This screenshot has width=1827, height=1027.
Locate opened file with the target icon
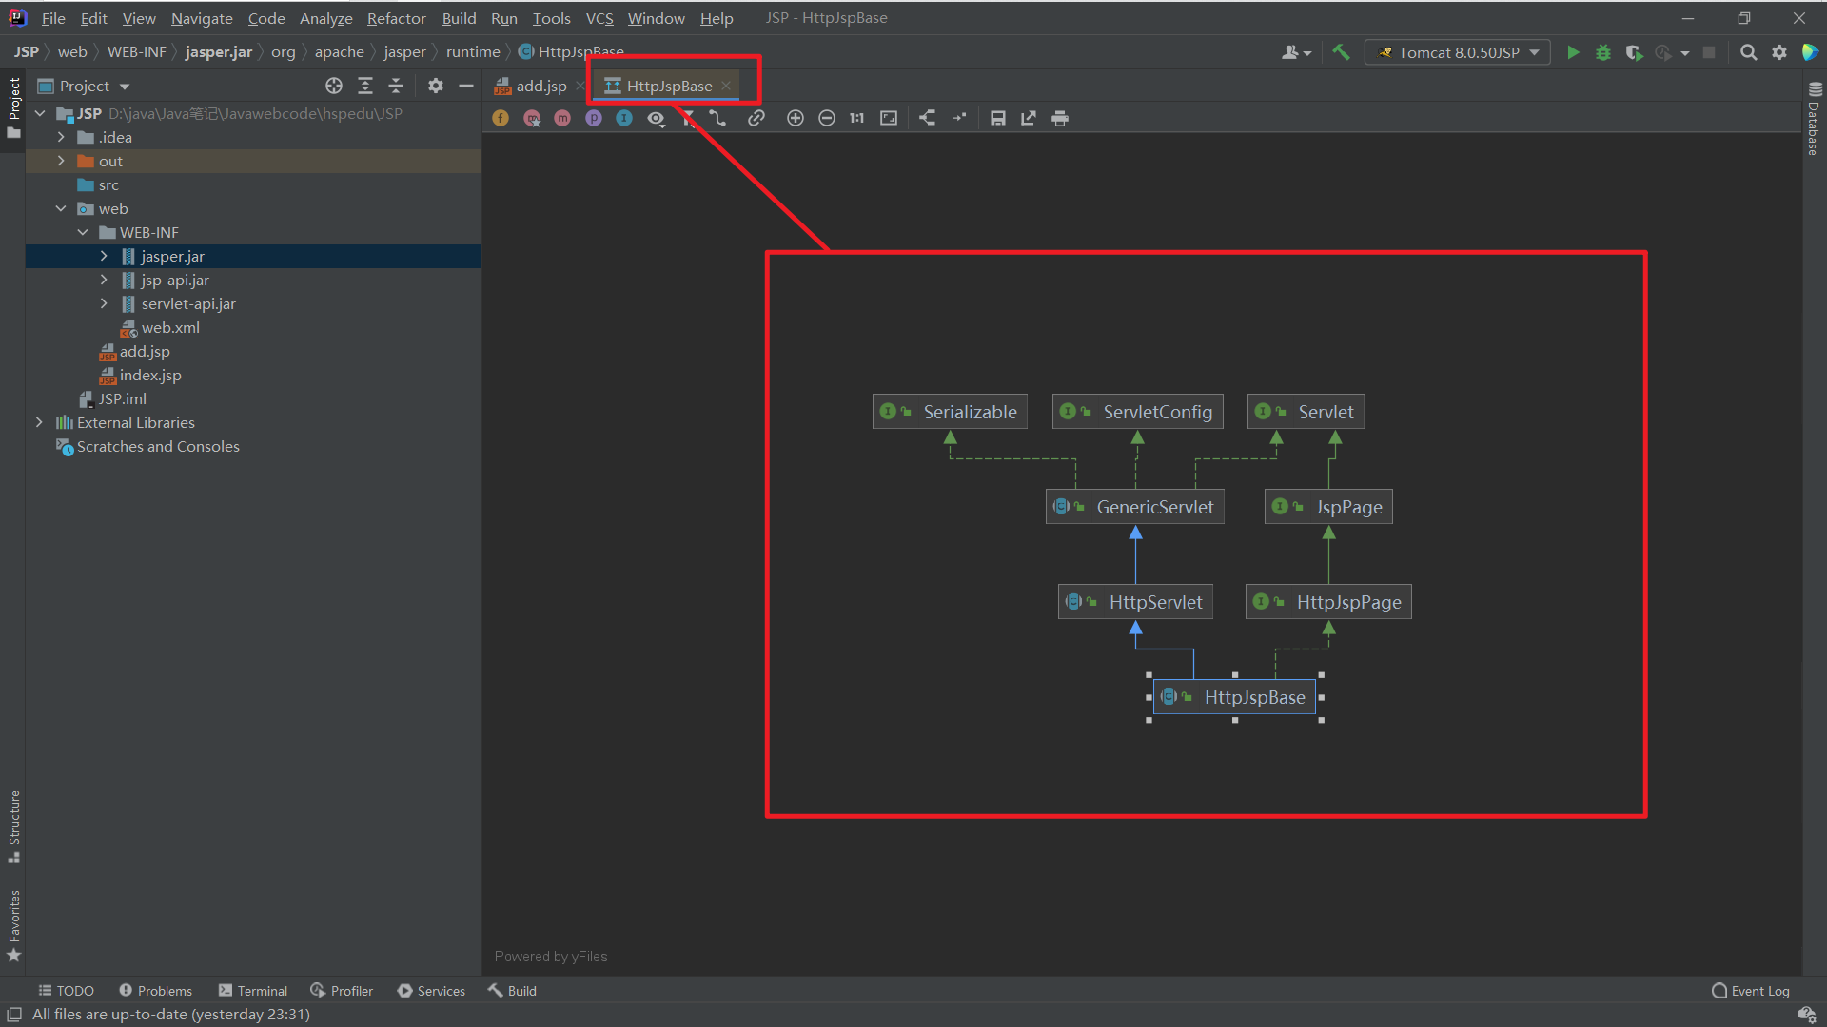pos(334,86)
